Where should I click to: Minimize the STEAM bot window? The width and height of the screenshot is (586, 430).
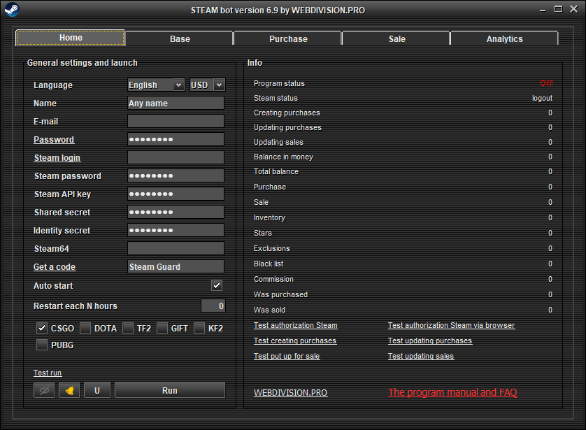pyautogui.click(x=543, y=10)
